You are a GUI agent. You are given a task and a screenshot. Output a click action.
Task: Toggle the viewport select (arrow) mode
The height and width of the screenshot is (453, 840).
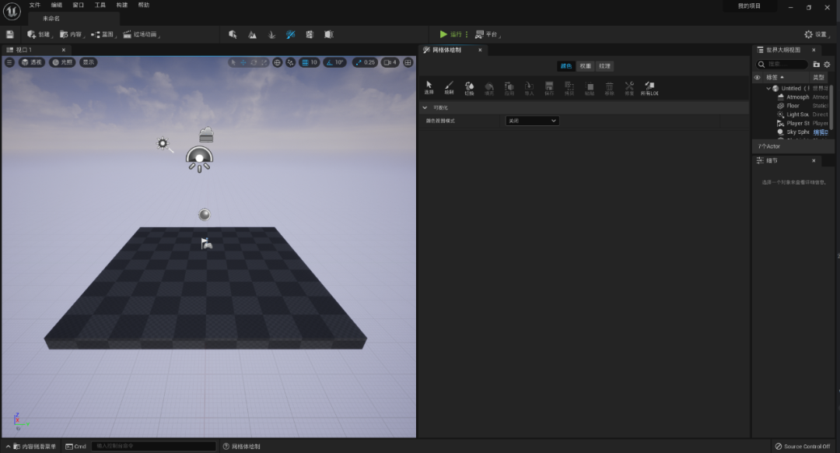point(233,62)
